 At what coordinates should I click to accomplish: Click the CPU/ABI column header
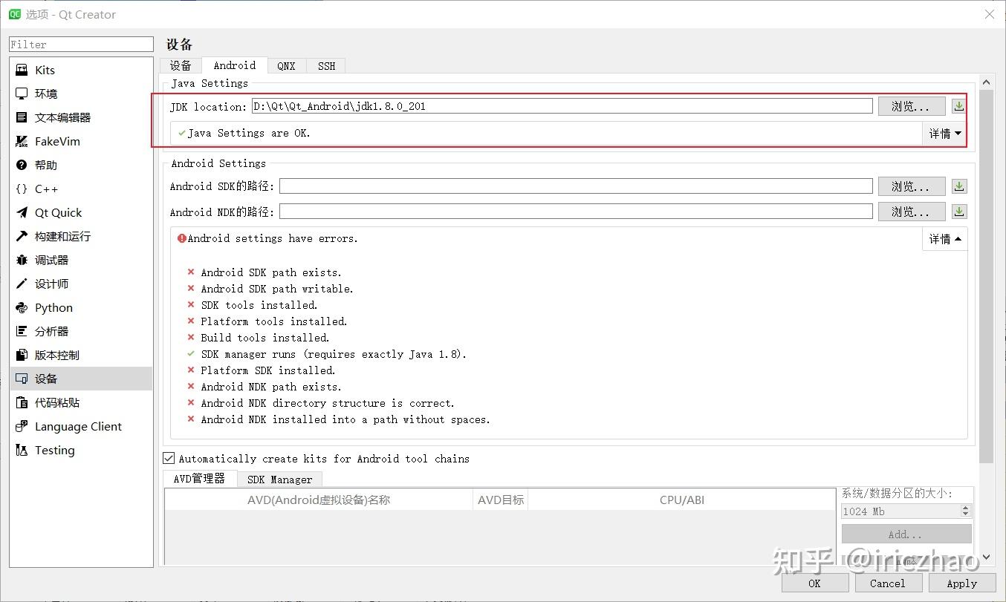click(682, 500)
